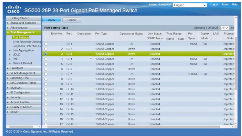Expand the UDLD submenu arrow
The height and width of the screenshot is (136, 242).
coord(10,55)
